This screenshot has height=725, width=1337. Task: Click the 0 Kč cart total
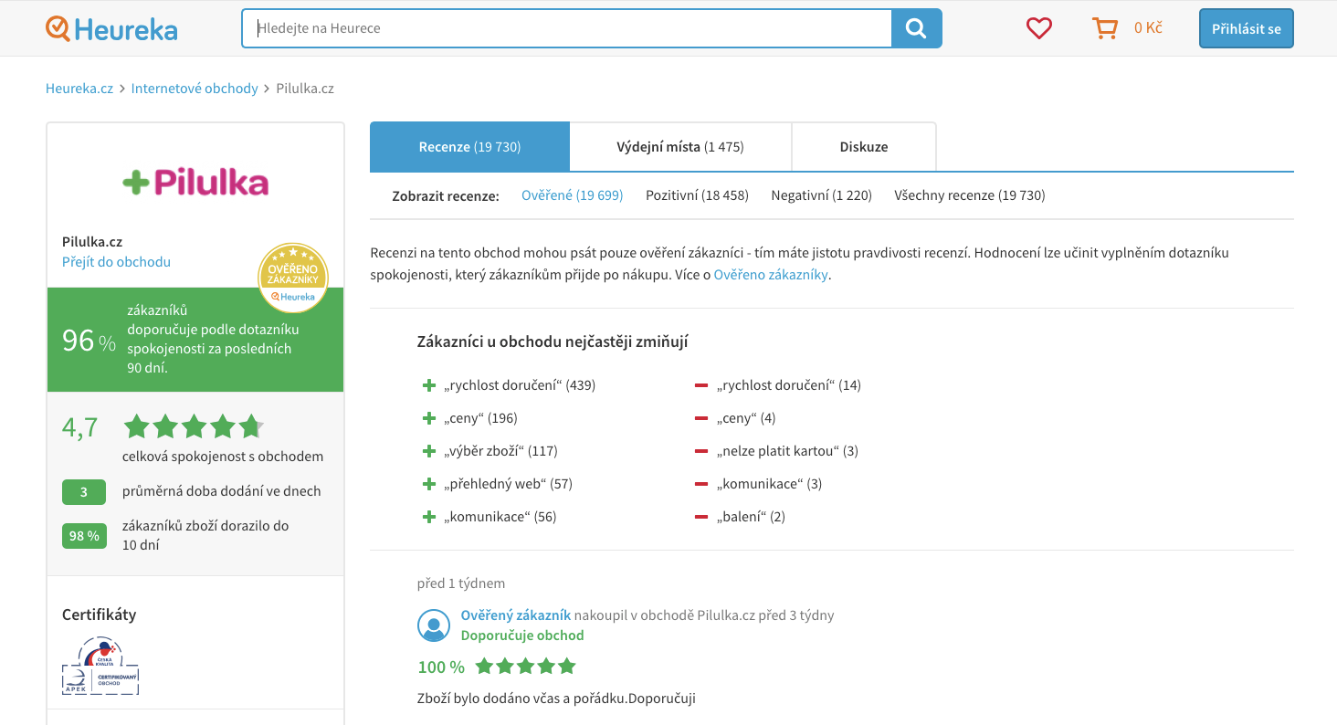tap(1148, 28)
